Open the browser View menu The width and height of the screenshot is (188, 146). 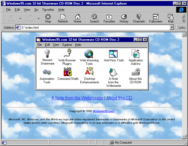tap(27, 10)
